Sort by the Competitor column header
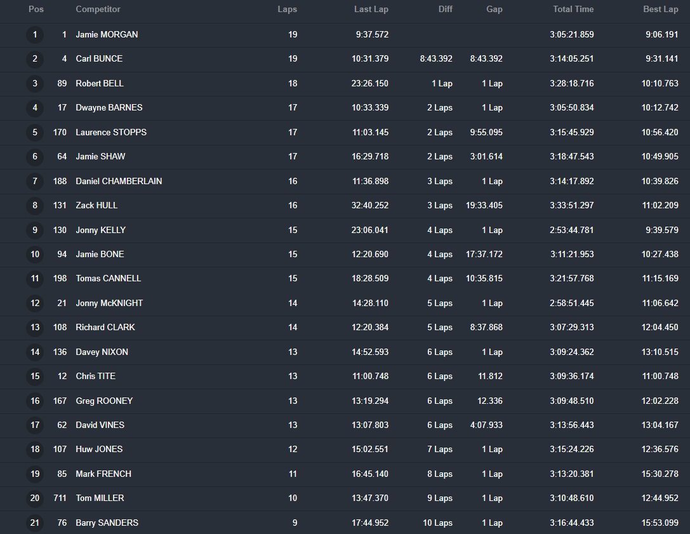Image resolution: width=690 pixels, height=534 pixels. tap(98, 10)
